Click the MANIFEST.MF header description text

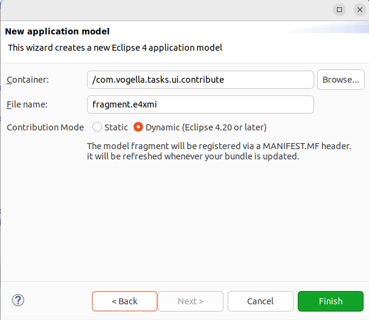point(219,151)
